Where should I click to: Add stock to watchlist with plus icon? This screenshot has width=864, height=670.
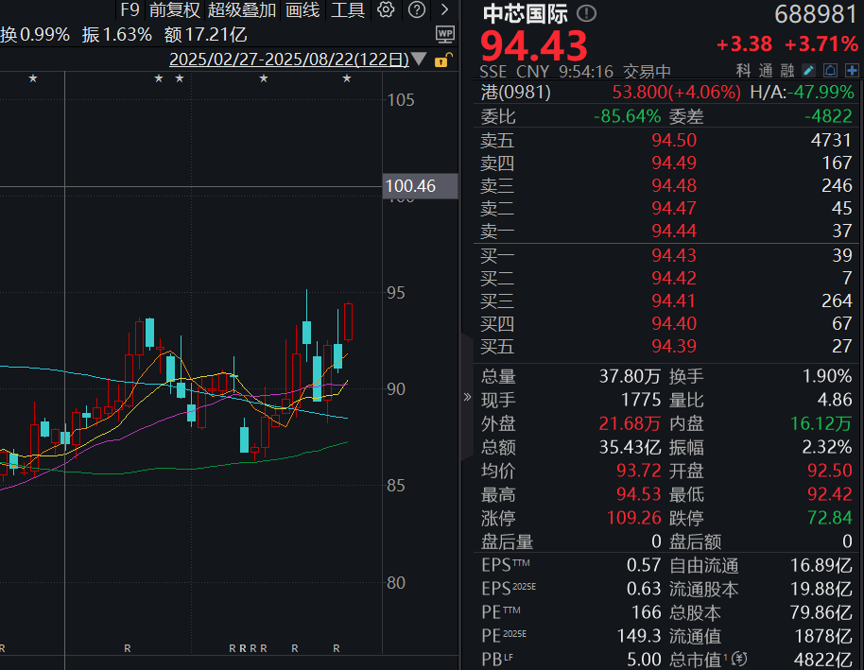852,71
